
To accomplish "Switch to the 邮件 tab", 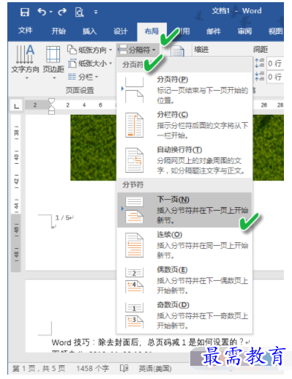I will 214,31.
